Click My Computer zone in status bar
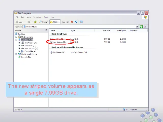 coord(130,109)
